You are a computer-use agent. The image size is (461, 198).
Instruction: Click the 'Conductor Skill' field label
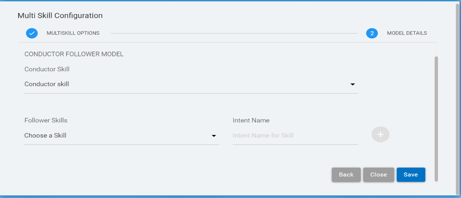pos(47,69)
